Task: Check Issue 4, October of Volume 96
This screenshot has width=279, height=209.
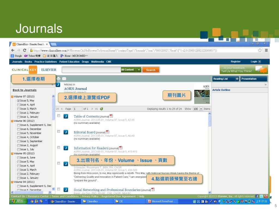Action: (x=18, y=137)
